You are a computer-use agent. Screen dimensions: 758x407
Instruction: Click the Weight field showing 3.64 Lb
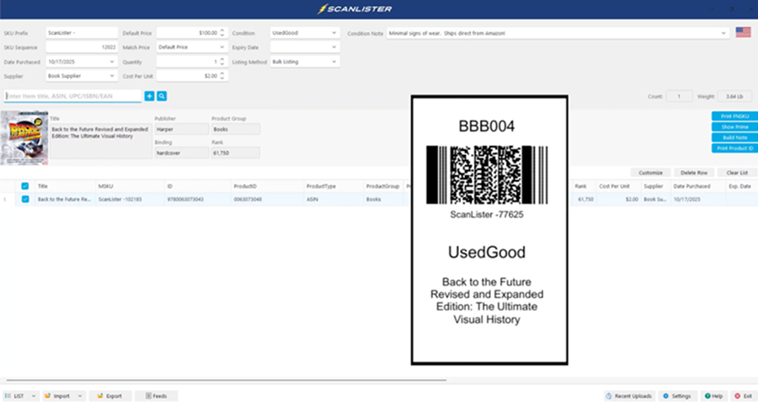[734, 96]
